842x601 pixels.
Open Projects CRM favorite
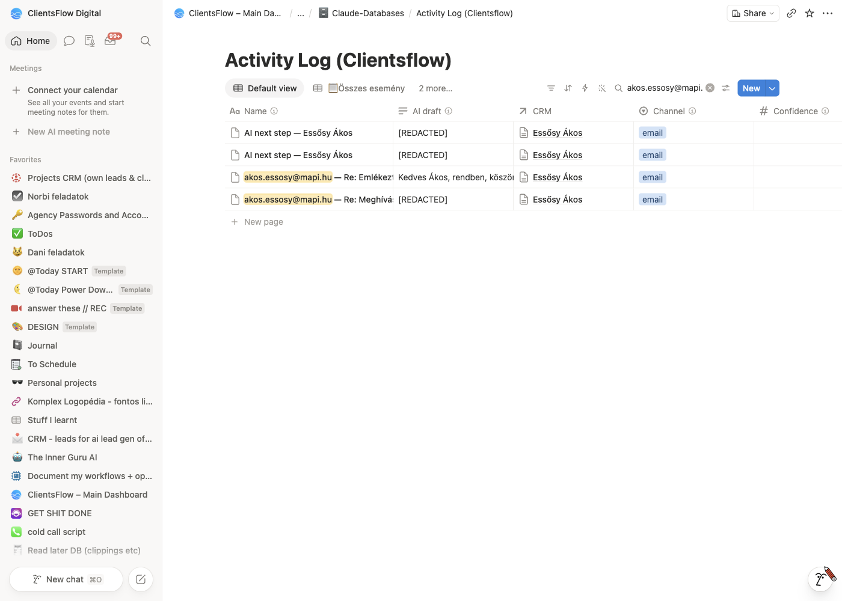coord(81,178)
